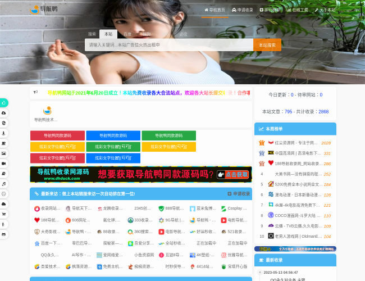Click the video camera icon in left sidebar
Screen dimensions: 365x281
[x=4, y=164]
